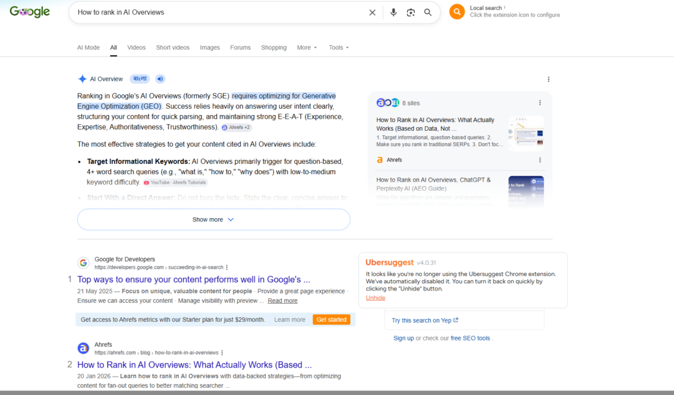Open the YouTube Ahrefs Tutorials source chip
Screen dimensions: 674x395
pyautogui.click(x=175, y=183)
